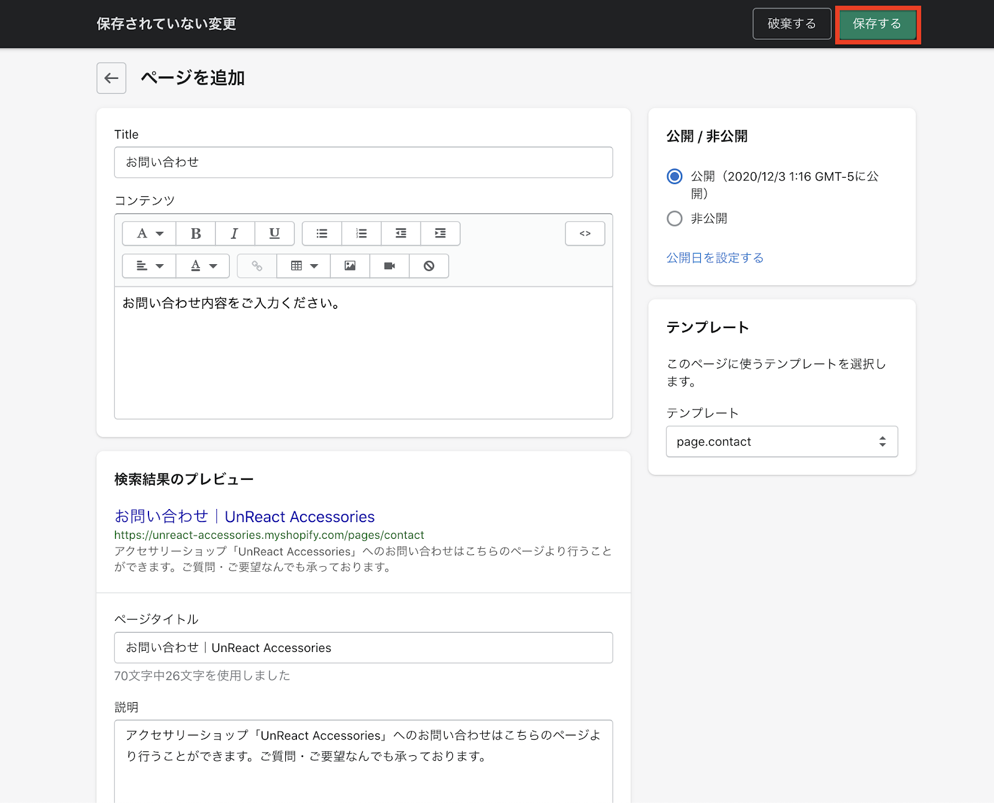
Task: Clear formatting with the circle-slash icon
Action: tap(429, 266)
